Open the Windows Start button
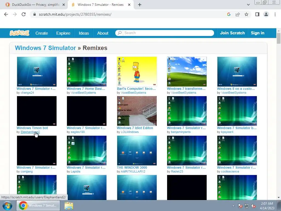This screenshot has width=281, height=211. [7, 206]
